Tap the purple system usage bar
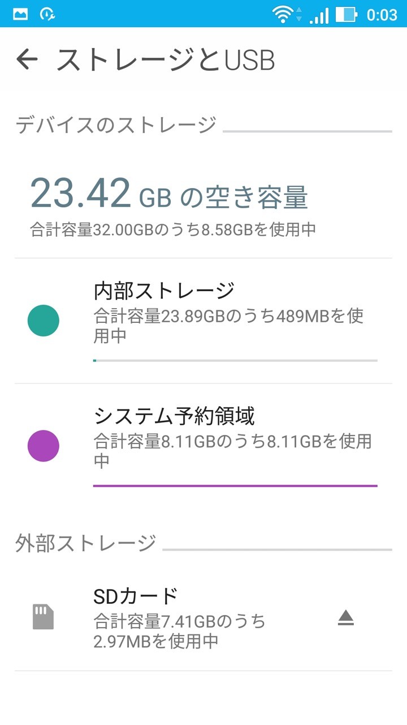Screen dimensions: 407x725 pos(235,485)
